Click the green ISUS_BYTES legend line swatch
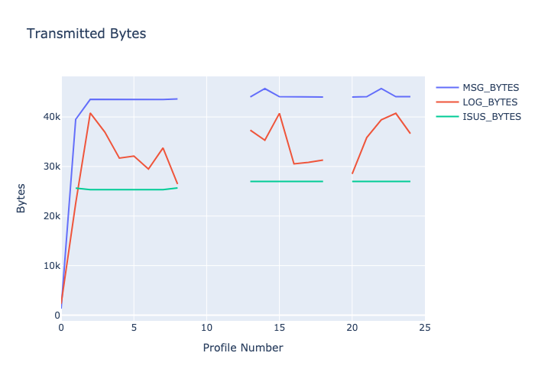This screenshot has height=382, width=535. 447,117
